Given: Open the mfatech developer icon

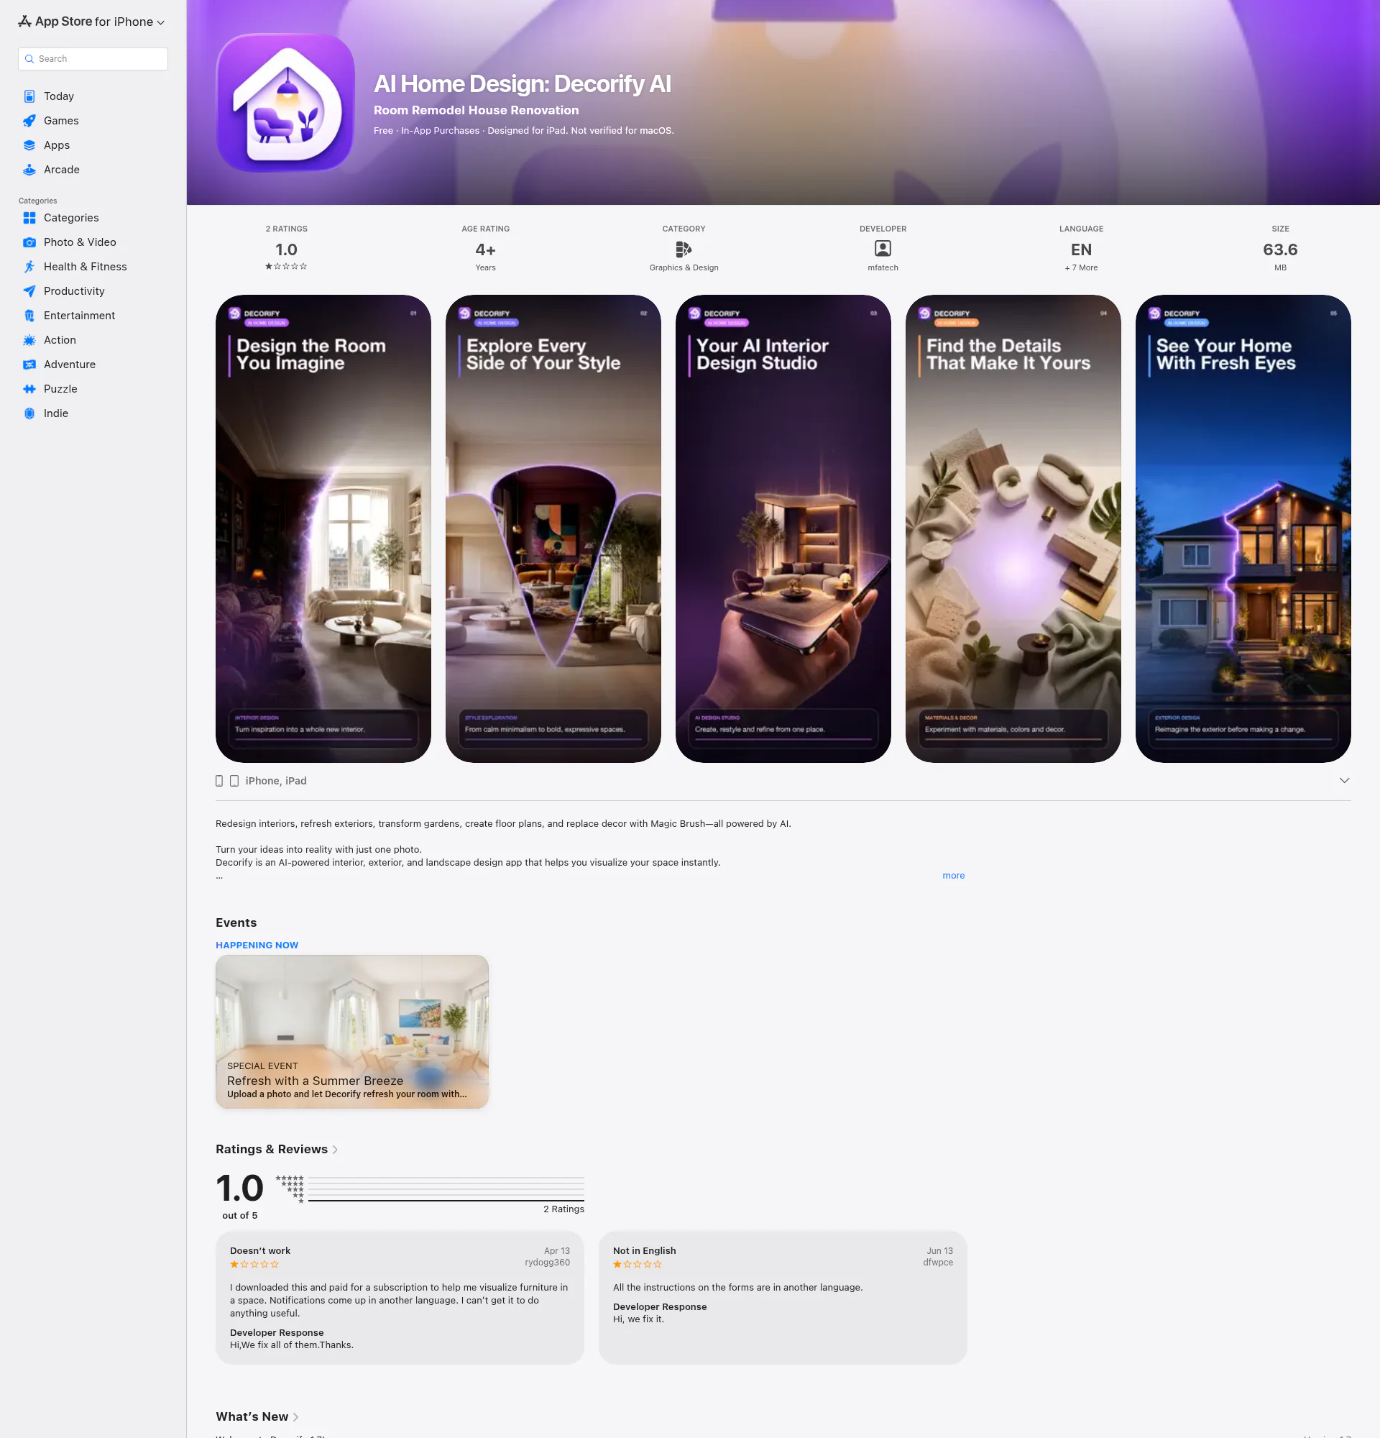Looking at the screenshot, I should (883, 249).
